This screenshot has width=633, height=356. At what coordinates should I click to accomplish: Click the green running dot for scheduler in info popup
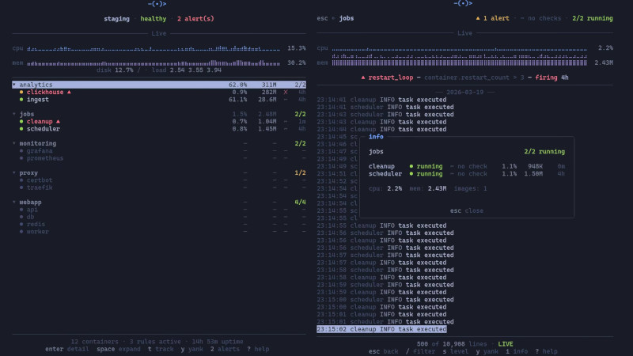(x=411, y=173)
